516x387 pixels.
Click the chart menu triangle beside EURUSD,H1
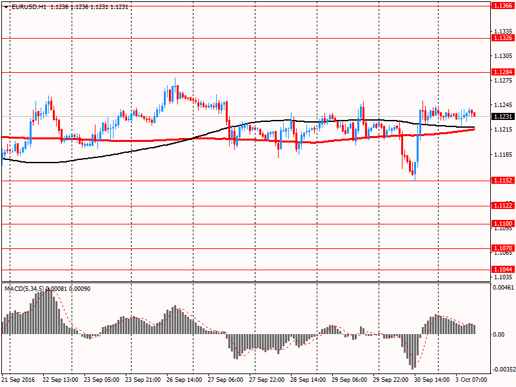tap(6, 7)
